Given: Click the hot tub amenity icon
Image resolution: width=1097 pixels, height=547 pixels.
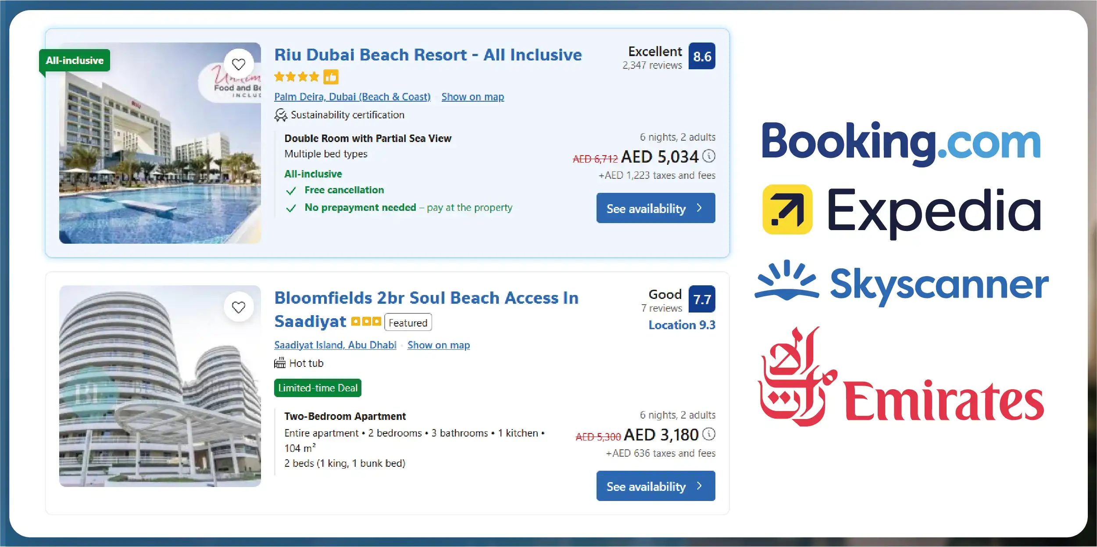Looking at the screenshot, I should coord(279,363).
